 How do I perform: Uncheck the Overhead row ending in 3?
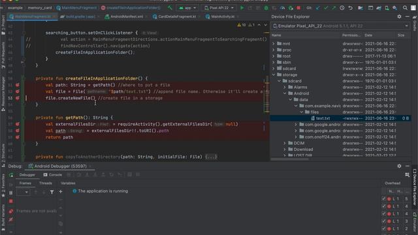[x=383, y=221]
